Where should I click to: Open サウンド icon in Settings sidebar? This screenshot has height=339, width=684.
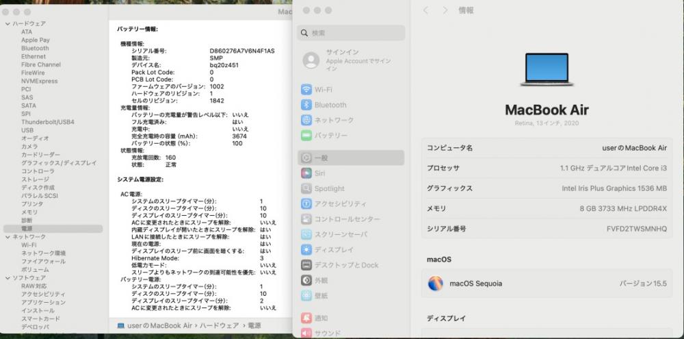(306, 334)
